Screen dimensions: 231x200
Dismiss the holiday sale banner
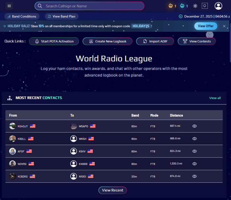[224, 26]
